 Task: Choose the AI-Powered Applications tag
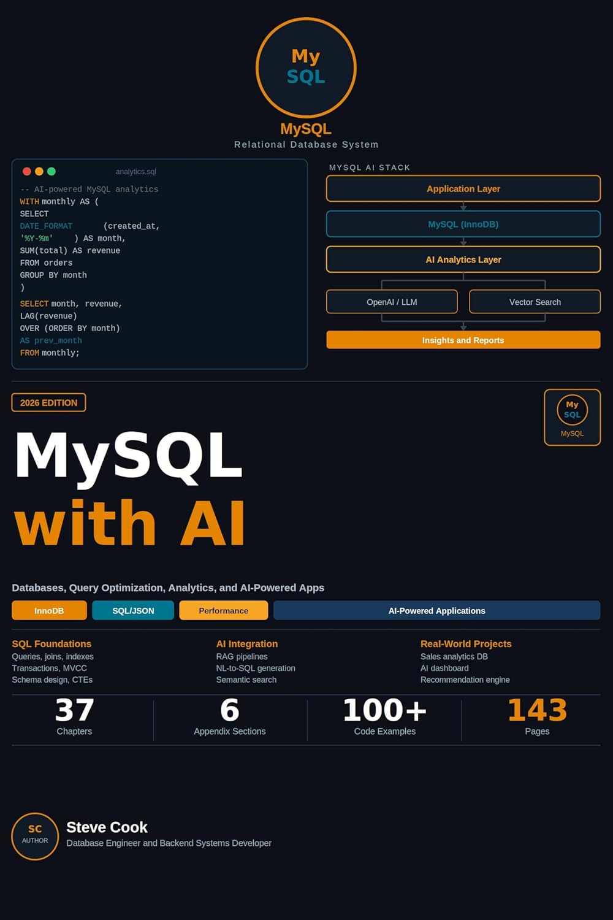[437, 610]
